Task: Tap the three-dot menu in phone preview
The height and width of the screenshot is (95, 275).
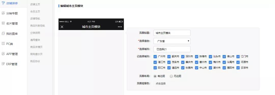Action: click(120, 27)
